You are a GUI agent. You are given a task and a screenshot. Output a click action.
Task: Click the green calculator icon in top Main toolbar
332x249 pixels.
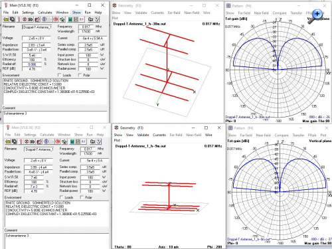coord(70,19)
